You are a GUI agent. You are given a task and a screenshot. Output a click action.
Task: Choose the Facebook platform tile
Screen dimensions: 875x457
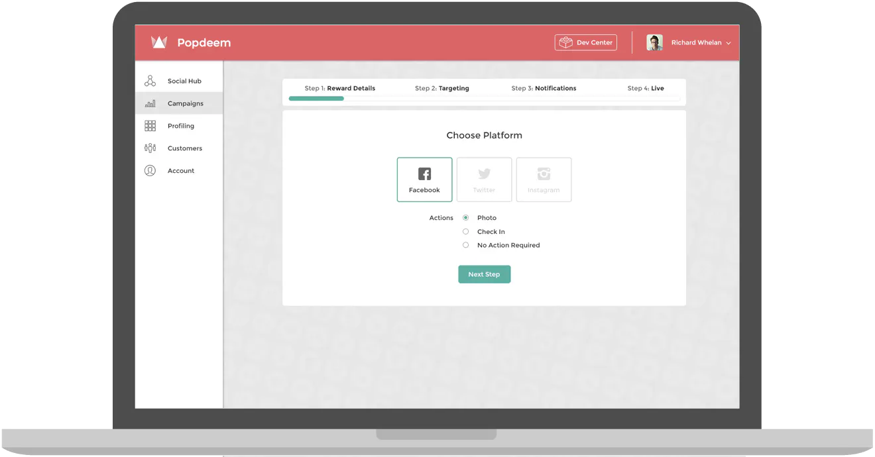pos(424,179)
